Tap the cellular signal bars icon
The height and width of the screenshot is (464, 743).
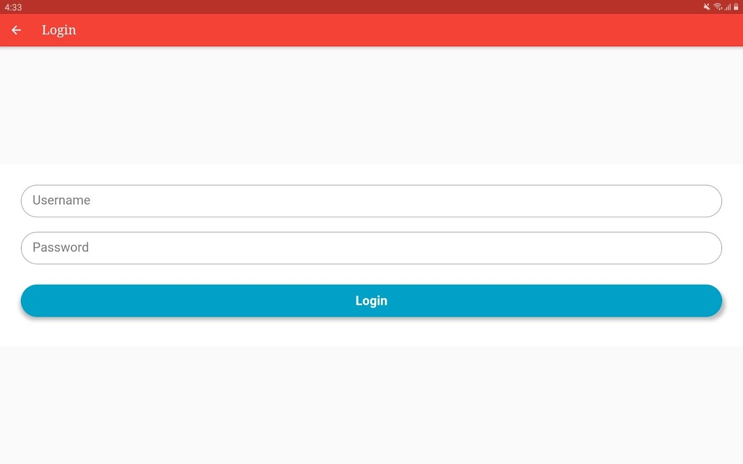pos(728,7)
